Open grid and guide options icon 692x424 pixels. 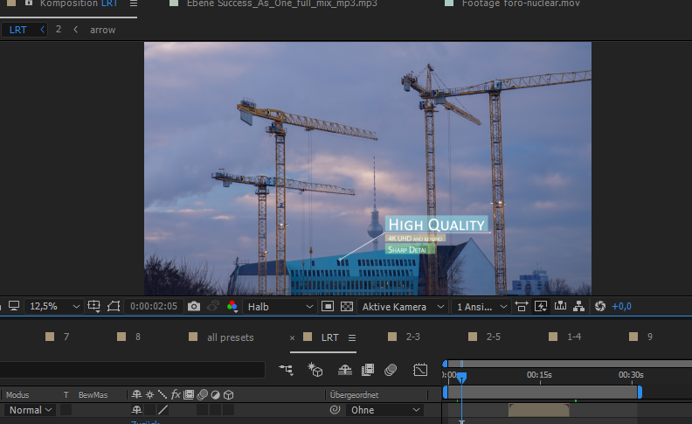point(94,306)
